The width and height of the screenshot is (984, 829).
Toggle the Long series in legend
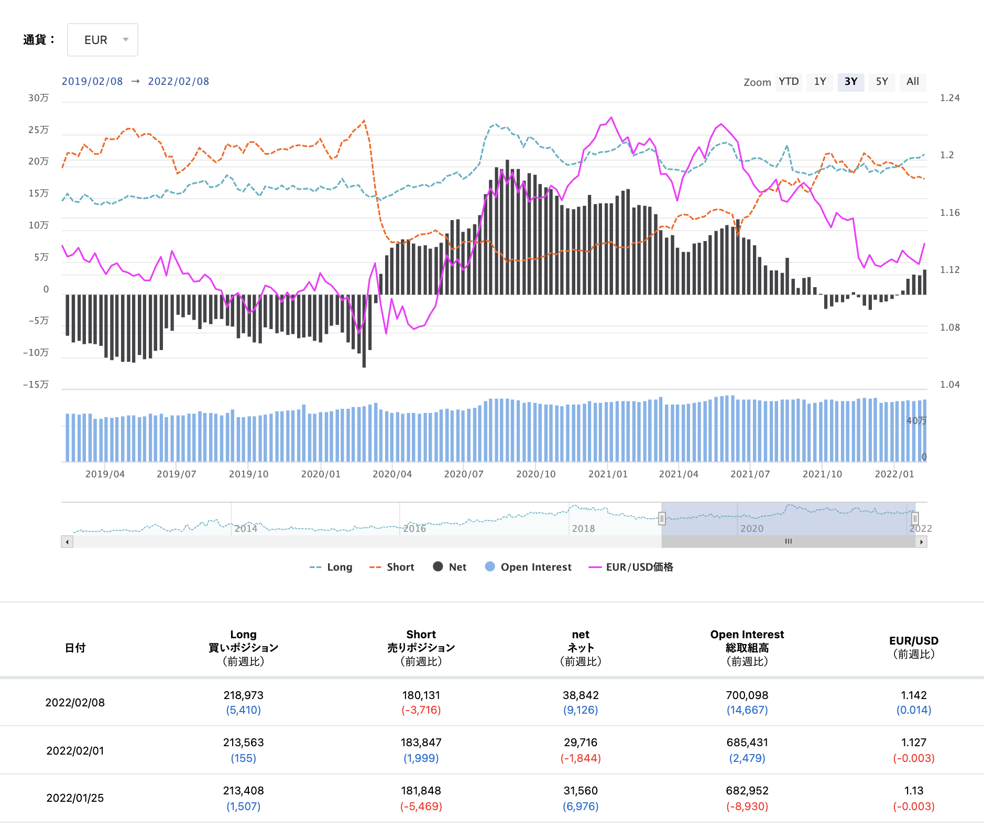pyautogui.click(x=331, y=567)
